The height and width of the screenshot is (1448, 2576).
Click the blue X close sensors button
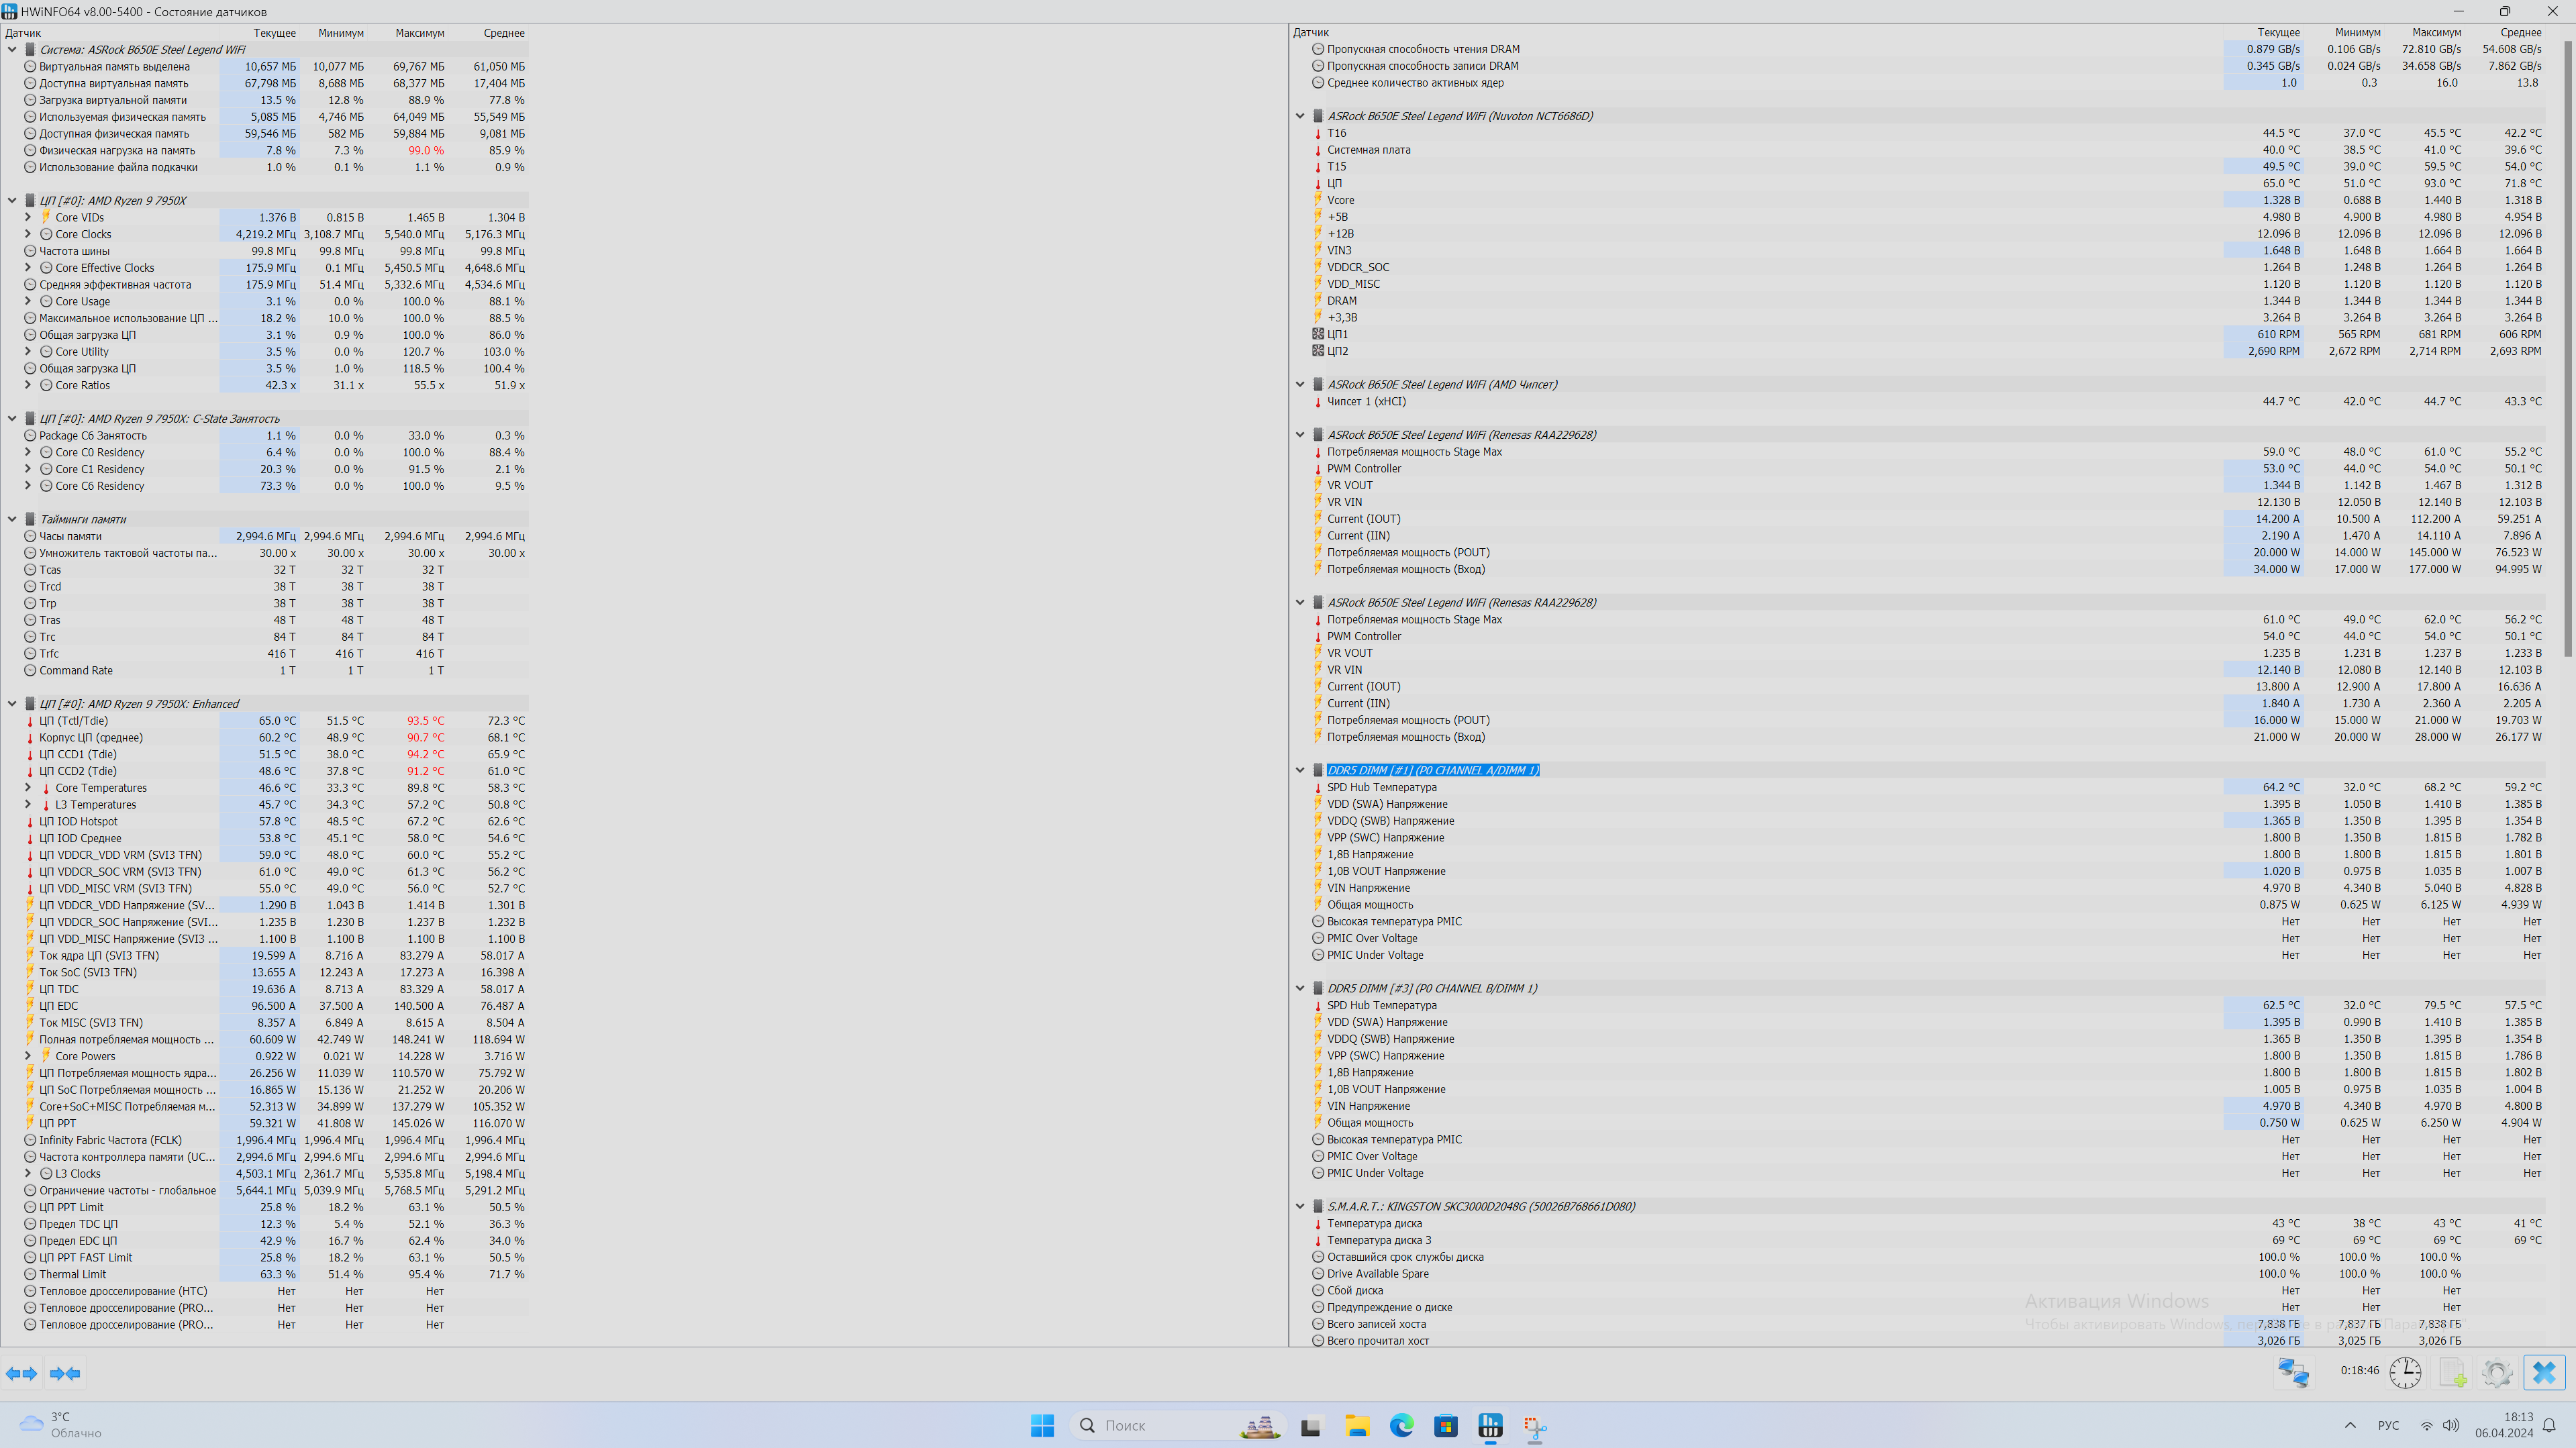[2544, 1372]
